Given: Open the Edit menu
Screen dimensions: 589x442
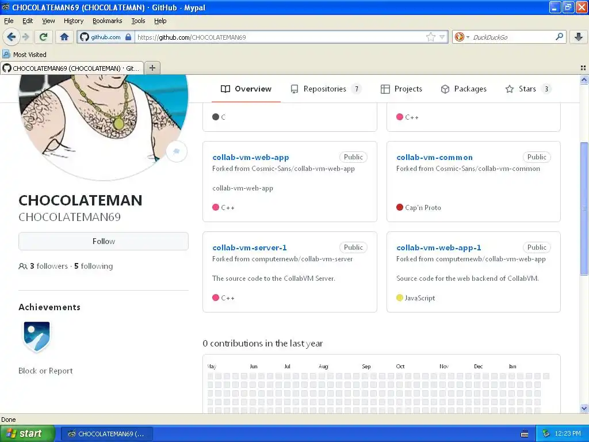Looking at the screenshot, I should point(28,21).
